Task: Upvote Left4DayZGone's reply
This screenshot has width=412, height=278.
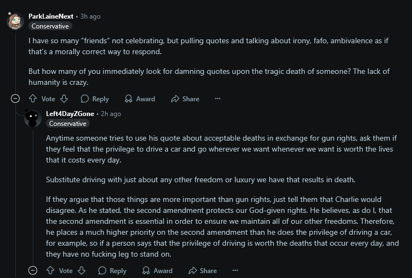Action: [50, 271]
